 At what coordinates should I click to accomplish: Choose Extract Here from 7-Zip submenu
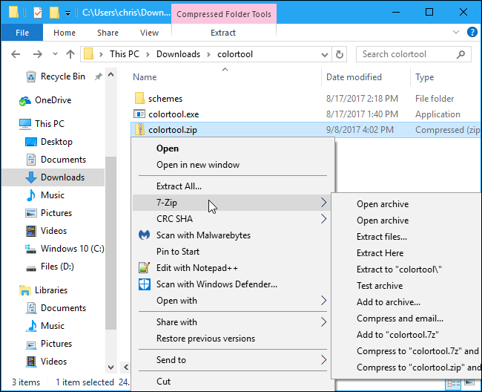380,253
